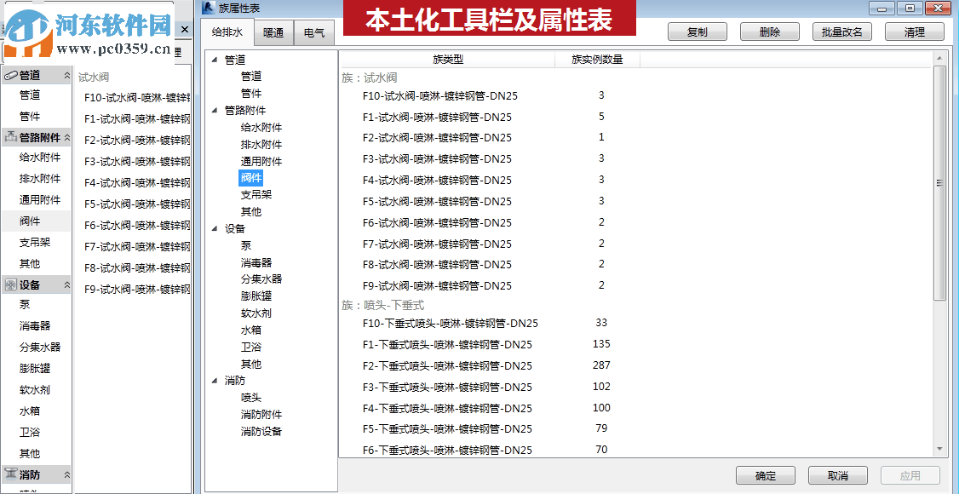Select 软水剂 in the dialog tree

[256, 313]
